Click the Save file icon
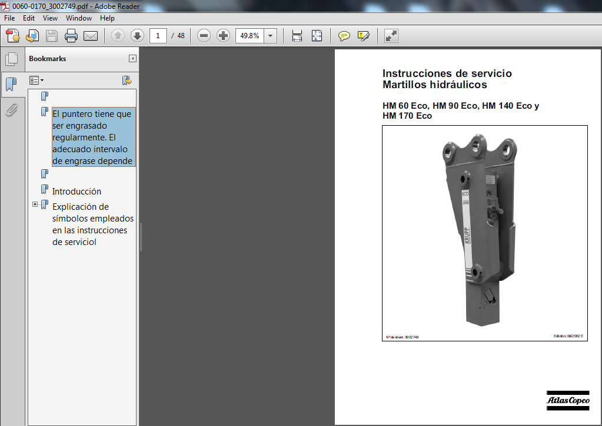 (51, 36)
